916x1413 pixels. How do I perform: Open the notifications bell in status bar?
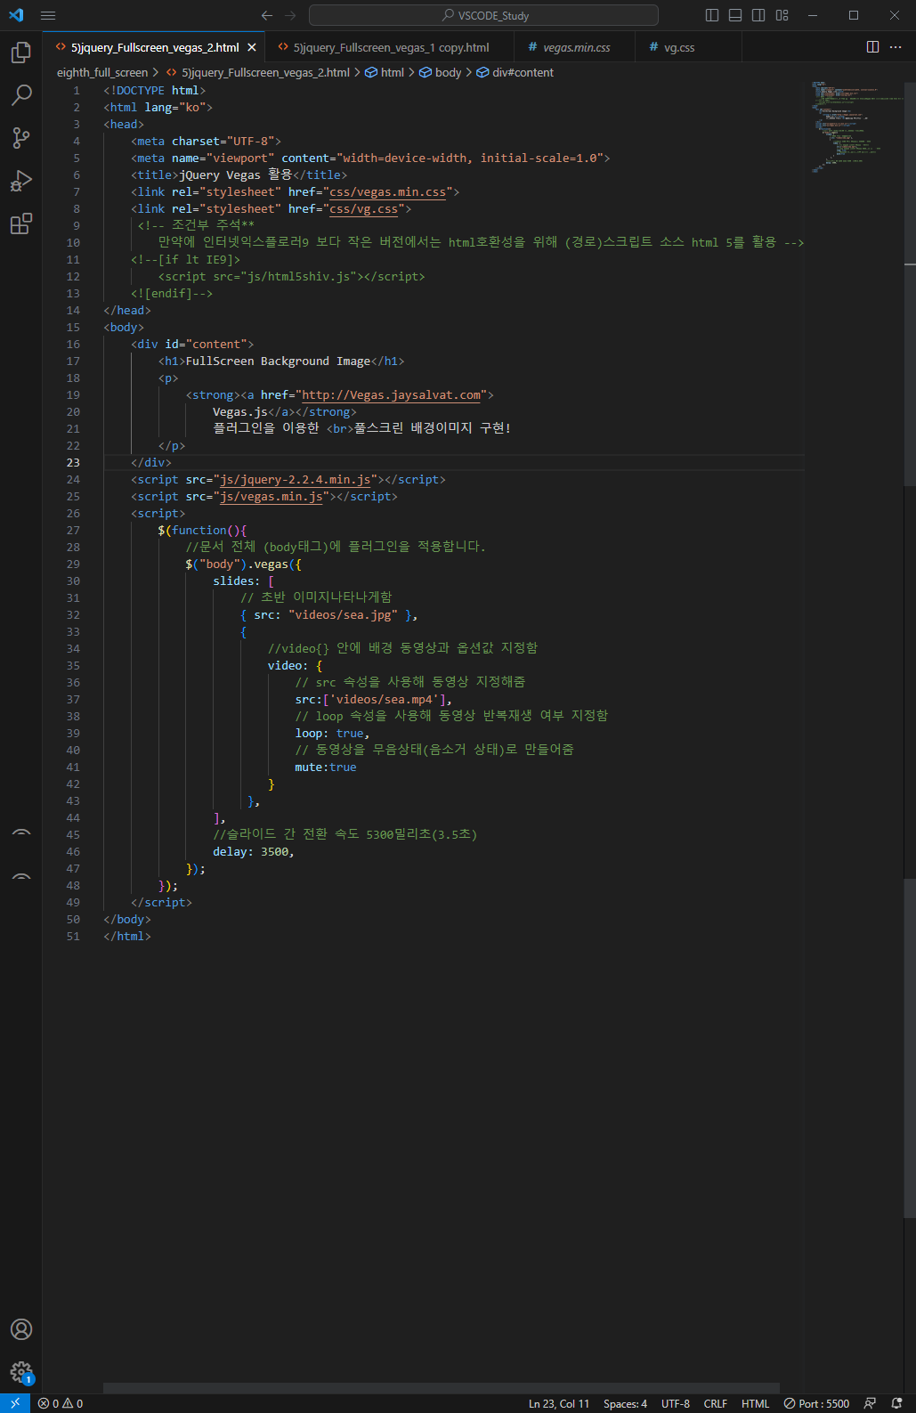pos(896,1403)
